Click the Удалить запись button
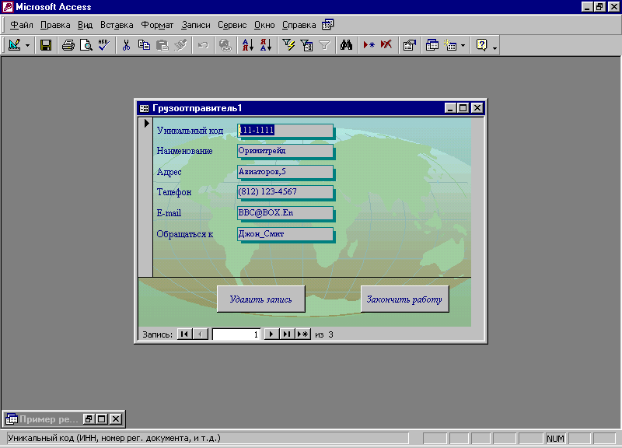The height and width of the screenshot is (448, 622). pos(261,299)
